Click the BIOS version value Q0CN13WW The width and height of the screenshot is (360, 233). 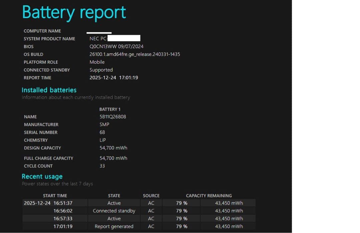[116, 47]
